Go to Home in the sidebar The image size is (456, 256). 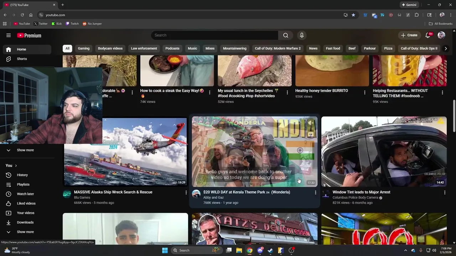click(27, 49)
